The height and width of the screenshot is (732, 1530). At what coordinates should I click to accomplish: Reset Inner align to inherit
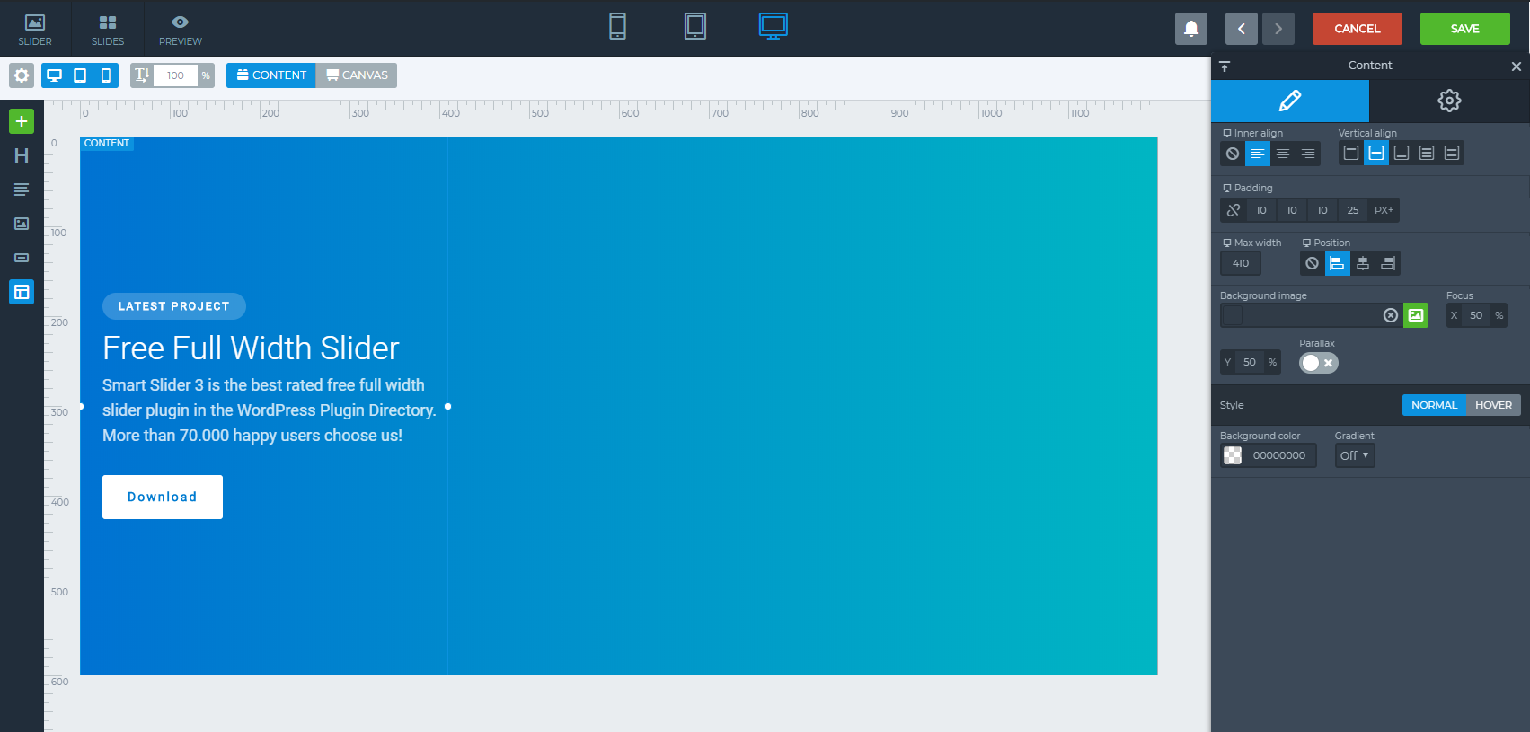click(x=1233, y=154)
